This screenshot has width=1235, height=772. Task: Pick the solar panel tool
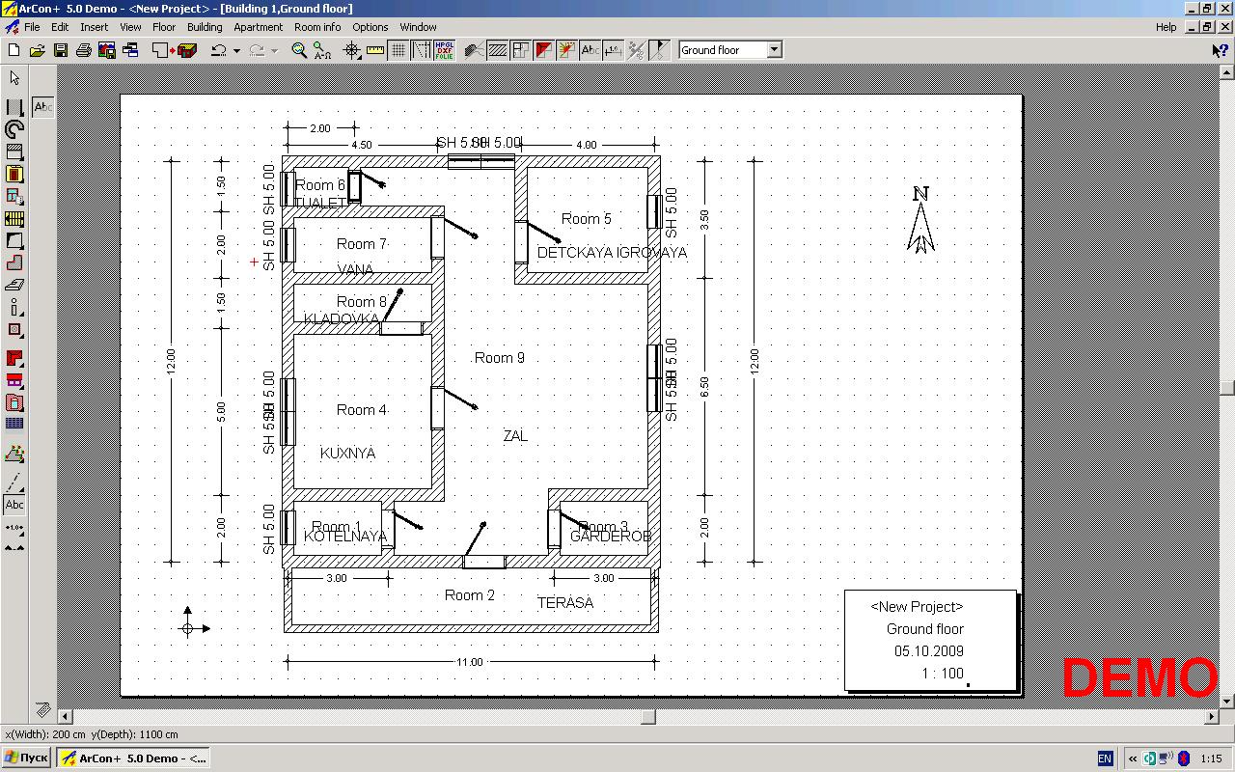pos(14,424)
